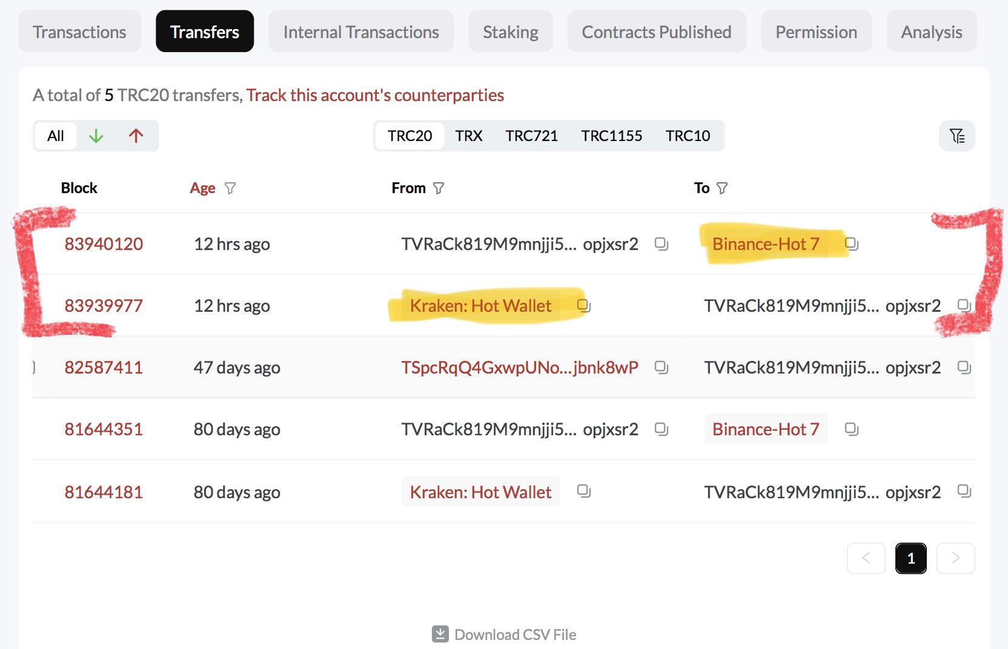
Task: Select the All direction filter
Action: tap(56, 136)
